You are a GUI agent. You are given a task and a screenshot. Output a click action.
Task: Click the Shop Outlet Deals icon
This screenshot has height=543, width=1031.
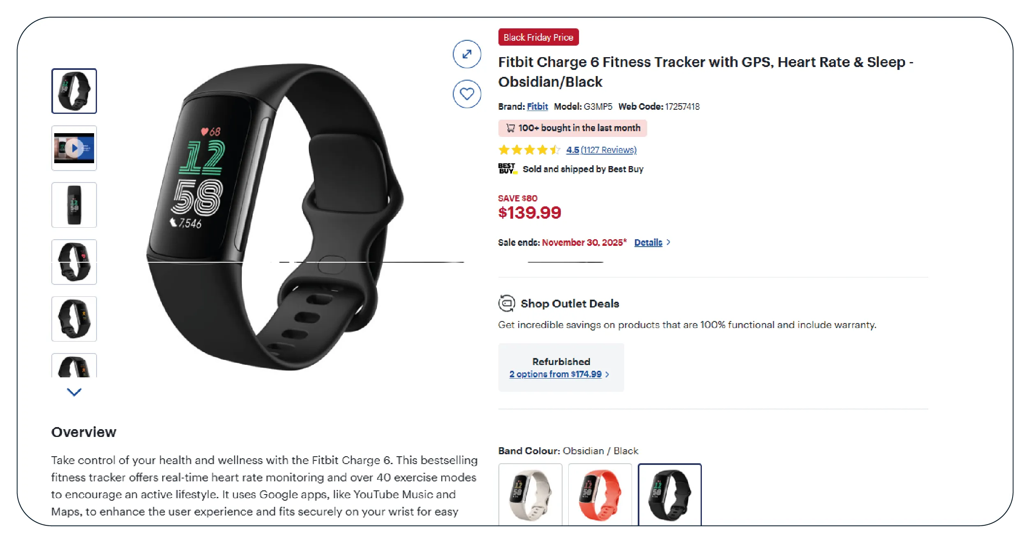507,303
